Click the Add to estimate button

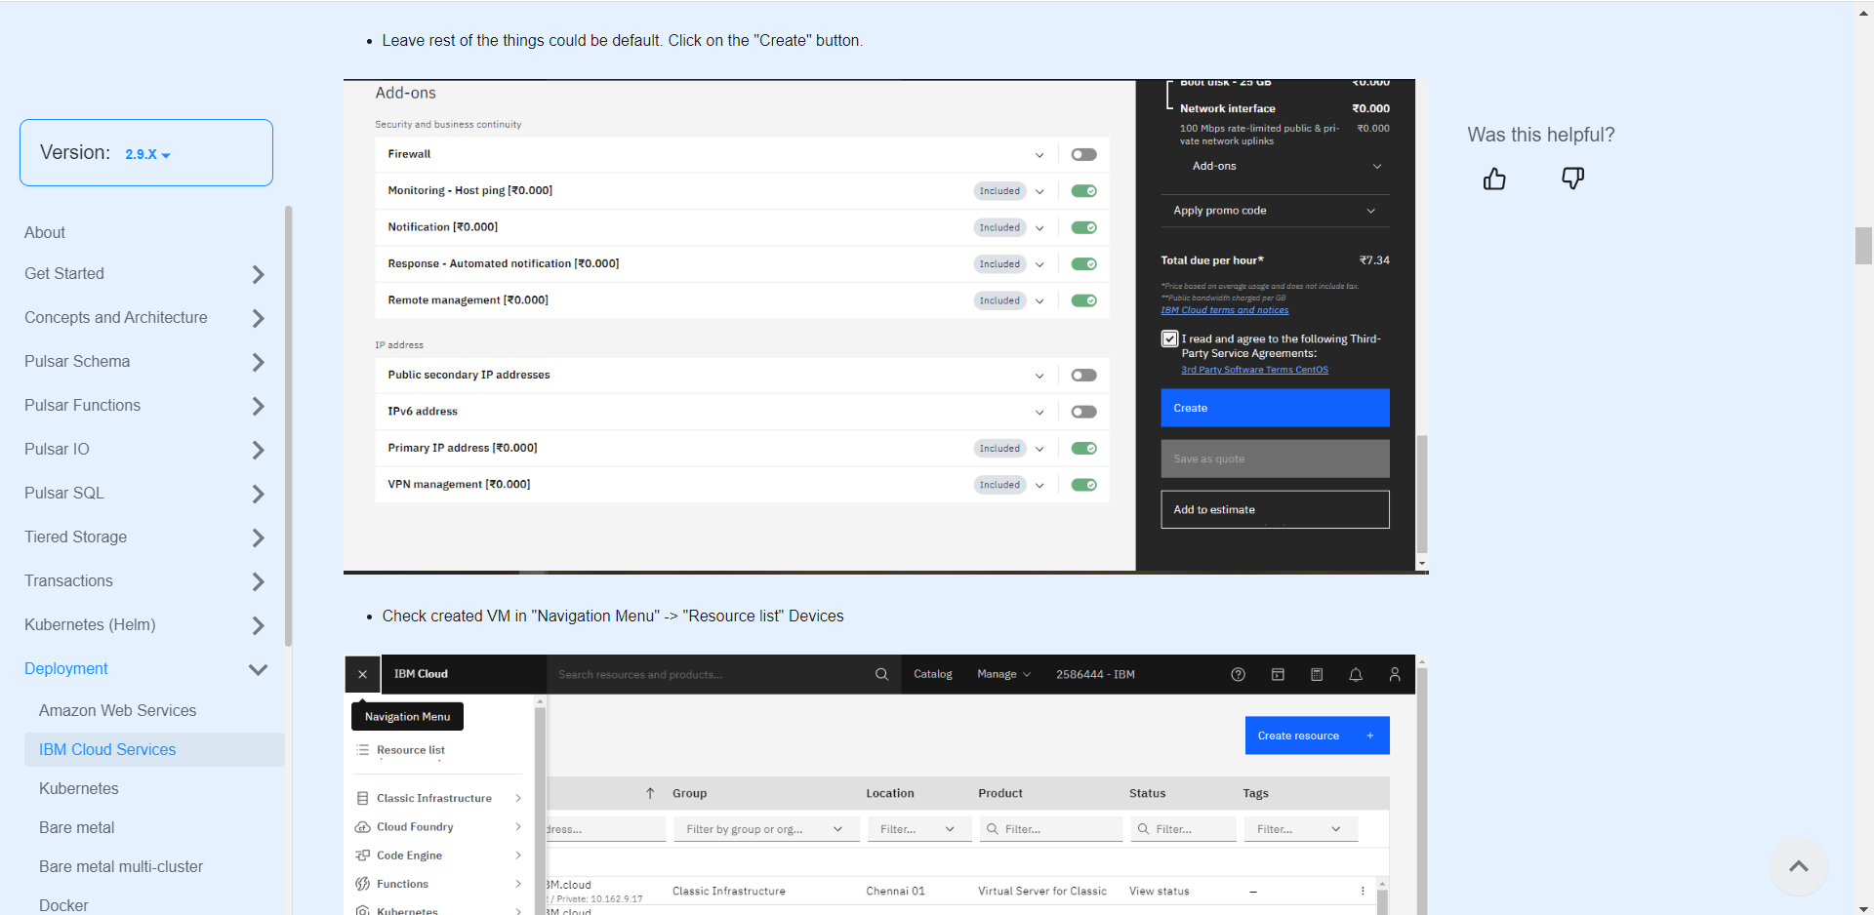click(1275, 509)
